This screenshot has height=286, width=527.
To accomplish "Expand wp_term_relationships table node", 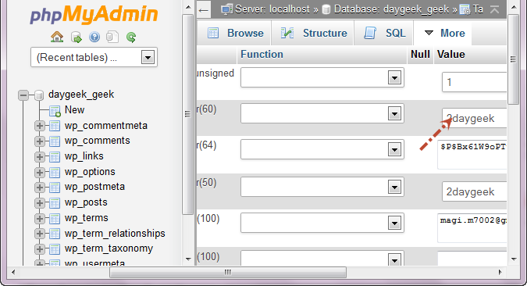I will coord(39,233).
